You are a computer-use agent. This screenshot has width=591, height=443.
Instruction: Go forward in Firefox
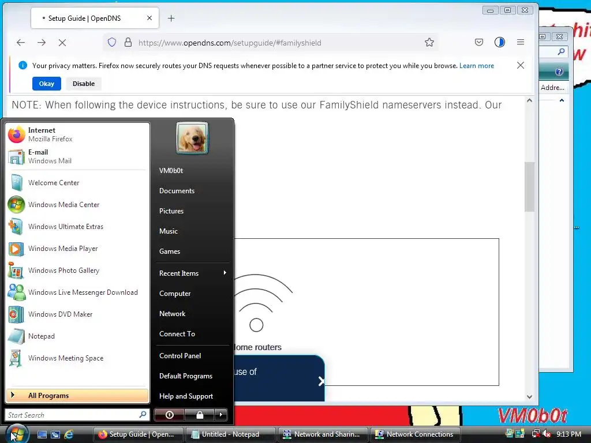[x=42, y=43]
